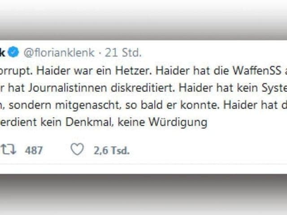This screenshot has height=215, width=287.
Task: Click the phrase 'kein Denkmal'
Action: click(x=89, y=122)
